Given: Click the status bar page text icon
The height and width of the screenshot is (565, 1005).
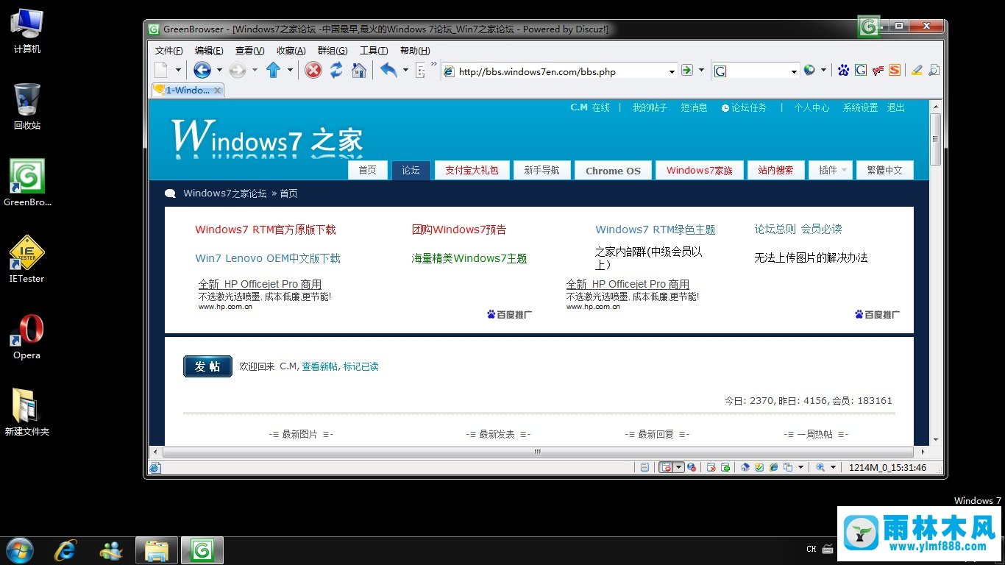Looking at the screenshot, I should [x=644, y=467].
